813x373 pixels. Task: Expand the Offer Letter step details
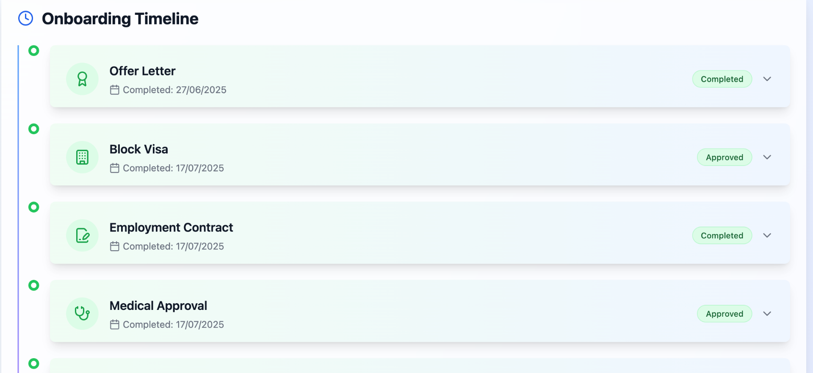click(x=767, y=79)
